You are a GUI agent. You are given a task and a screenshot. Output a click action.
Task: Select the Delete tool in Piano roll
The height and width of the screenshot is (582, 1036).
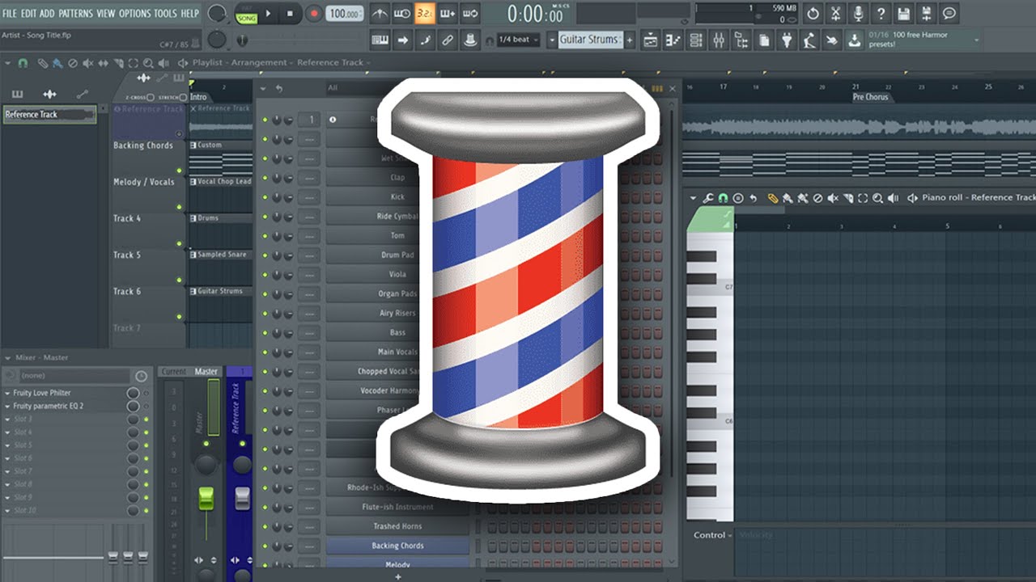pyautogui.click(x=817, y=198)
